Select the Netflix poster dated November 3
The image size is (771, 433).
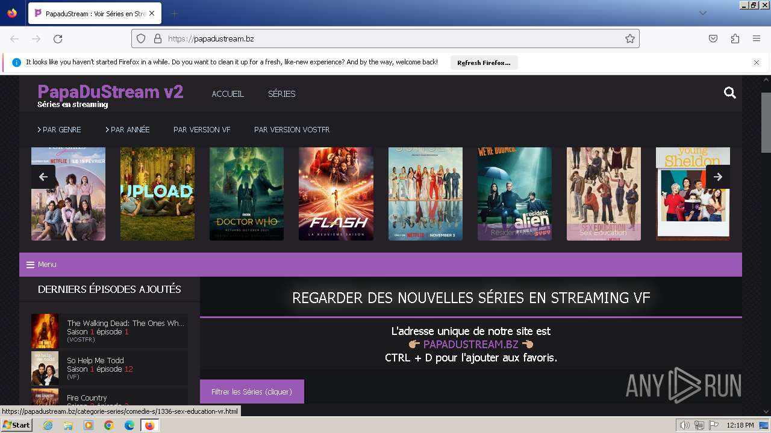[x=425, y=194]
